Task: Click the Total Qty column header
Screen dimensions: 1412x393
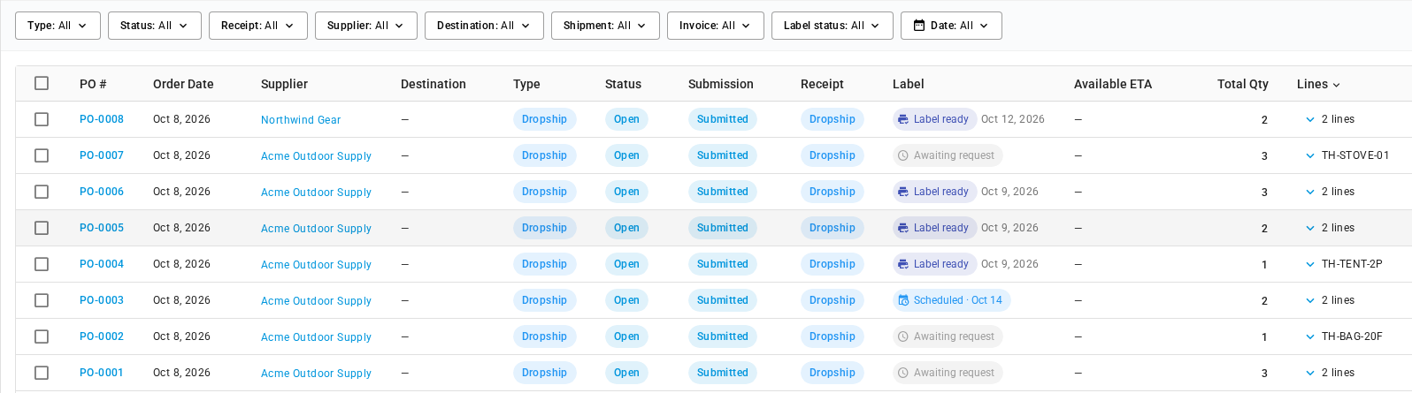Action: [1243, 84]
